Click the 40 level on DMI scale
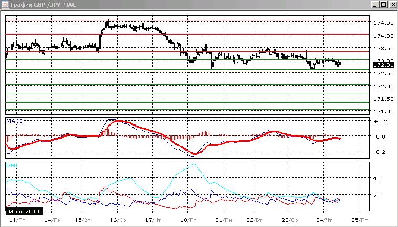This screenshot has height=227, width=398. 377,178
